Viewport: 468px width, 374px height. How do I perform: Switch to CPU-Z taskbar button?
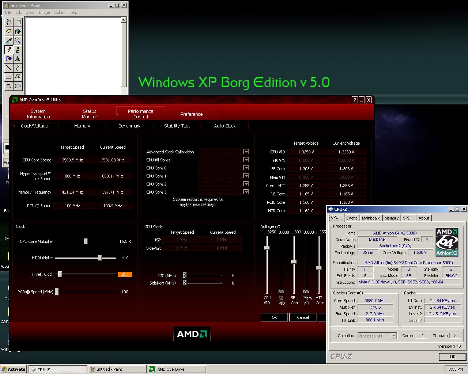coord(58,369)
